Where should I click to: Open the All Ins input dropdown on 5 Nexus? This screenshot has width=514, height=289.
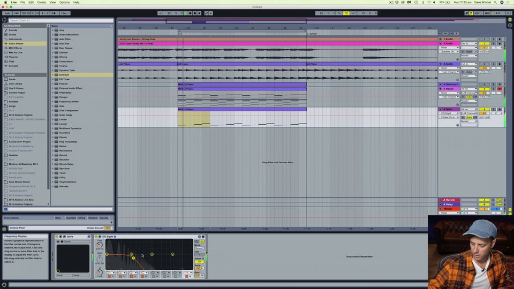(469, 89)
